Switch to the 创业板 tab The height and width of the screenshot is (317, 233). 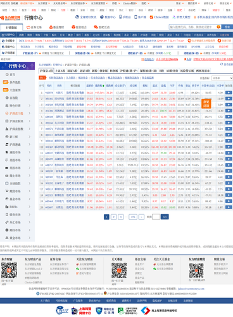(104, 71)
